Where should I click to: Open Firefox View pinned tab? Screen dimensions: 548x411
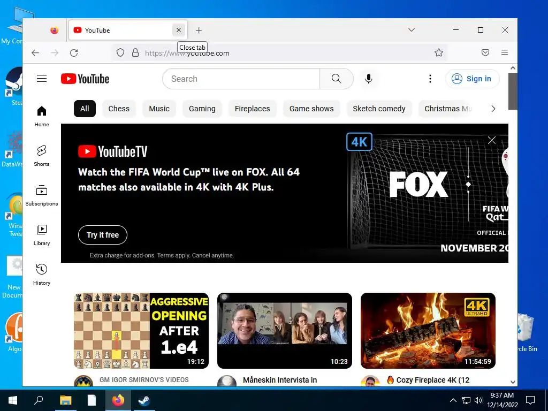coord(54,31)
